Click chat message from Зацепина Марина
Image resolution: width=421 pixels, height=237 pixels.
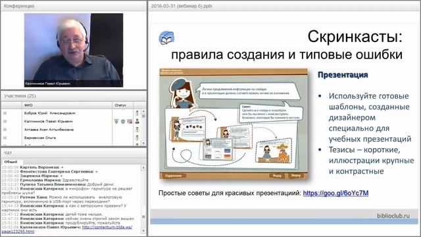pos(32,176)
